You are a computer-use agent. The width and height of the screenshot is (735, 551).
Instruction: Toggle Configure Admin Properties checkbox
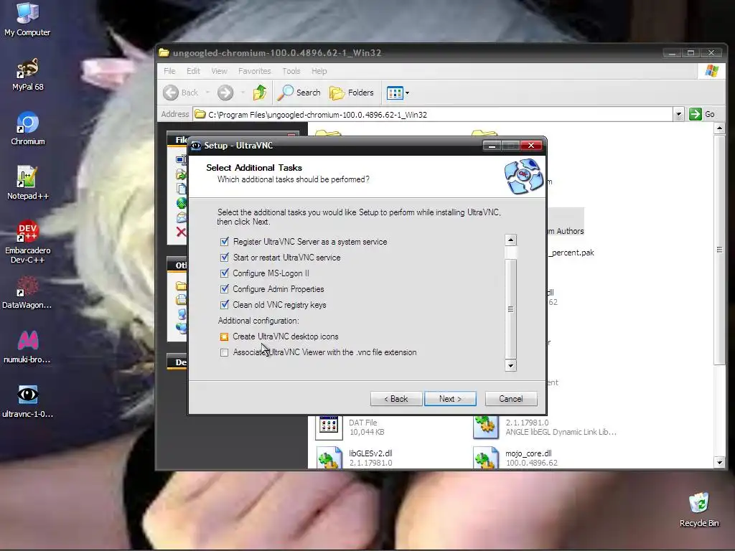pyautogui.click(x=225, y=289)
